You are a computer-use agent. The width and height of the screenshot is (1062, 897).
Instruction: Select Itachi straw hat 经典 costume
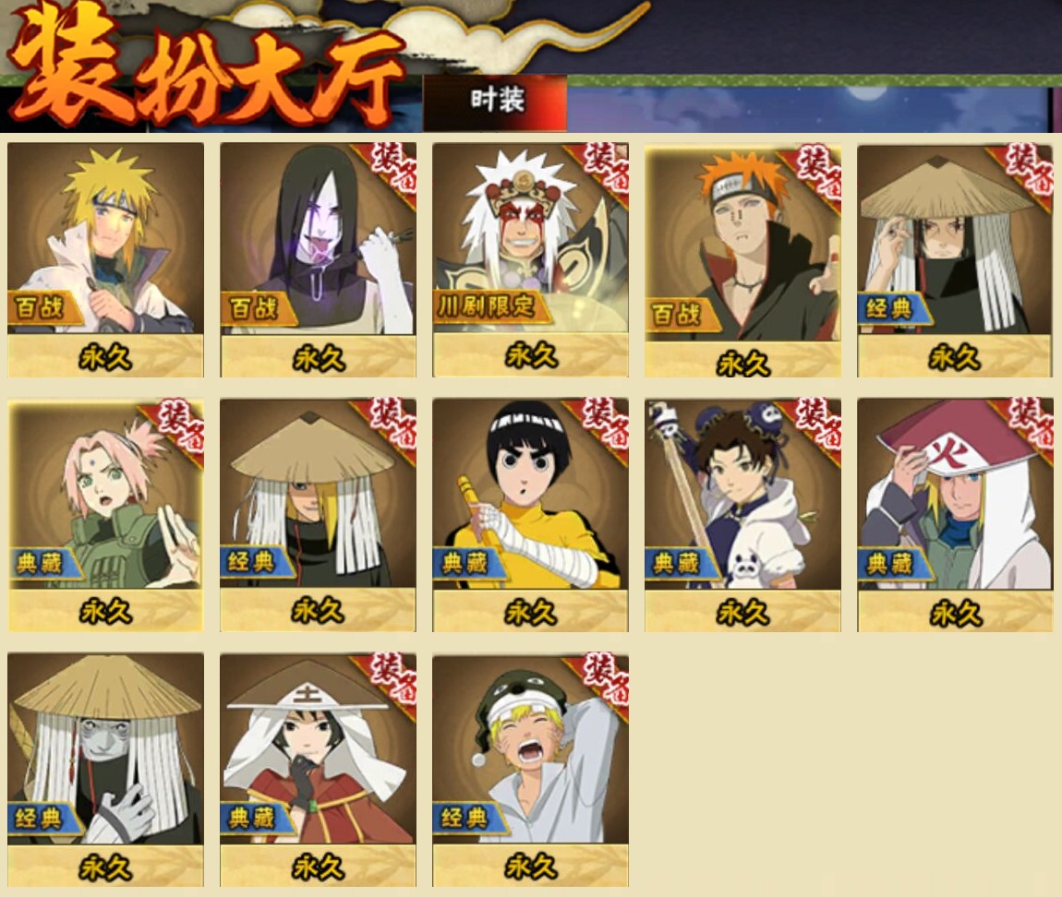(955, 260)
